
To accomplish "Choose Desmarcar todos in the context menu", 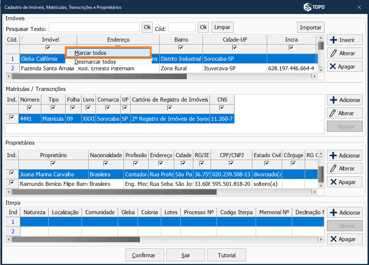I will (x=95, y=62).
